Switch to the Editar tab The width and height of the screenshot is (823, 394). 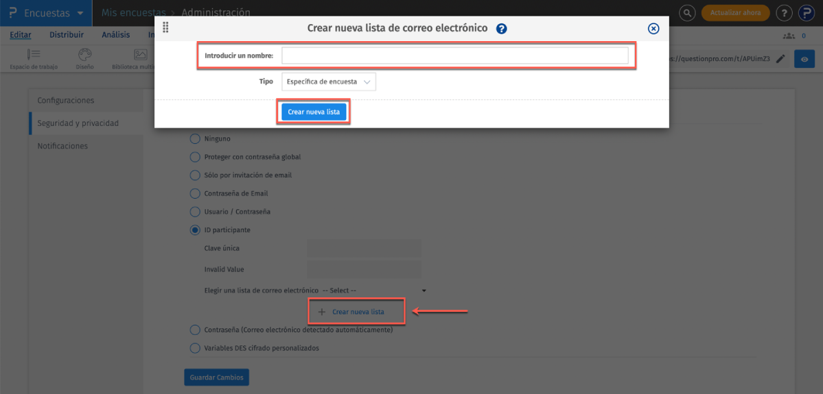pos(21,35)
